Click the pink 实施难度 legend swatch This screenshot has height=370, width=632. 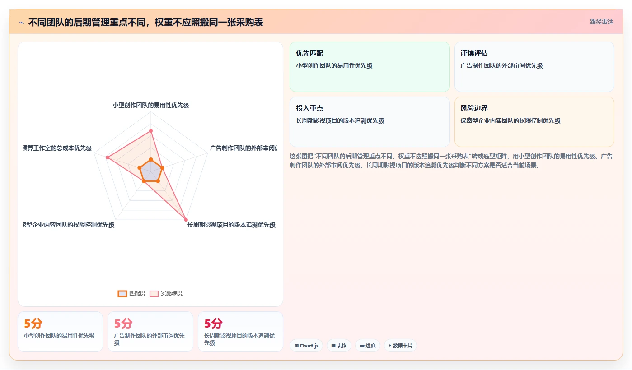coord(154,293)
